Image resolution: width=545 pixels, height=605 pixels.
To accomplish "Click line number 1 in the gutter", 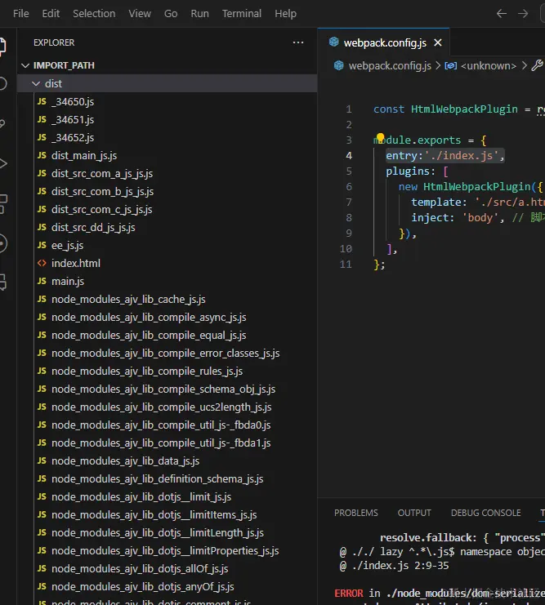I will point(348,109).
